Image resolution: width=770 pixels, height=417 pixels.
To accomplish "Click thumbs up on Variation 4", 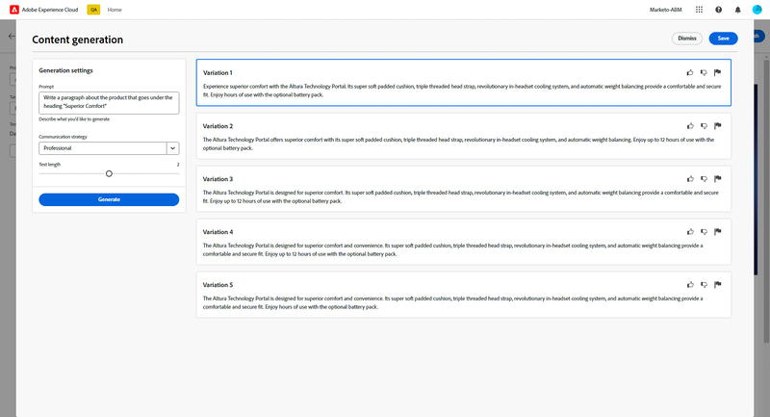I will click(x=690, y=232).
